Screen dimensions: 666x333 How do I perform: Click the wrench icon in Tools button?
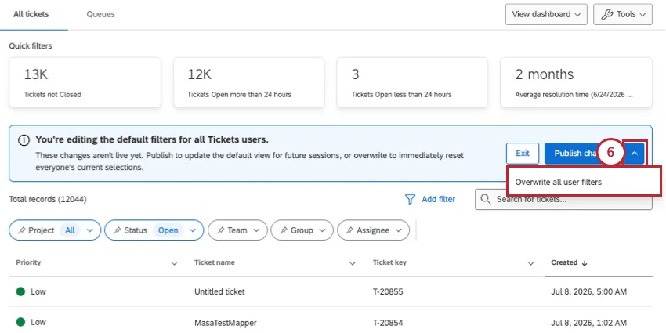coord(607,14)
